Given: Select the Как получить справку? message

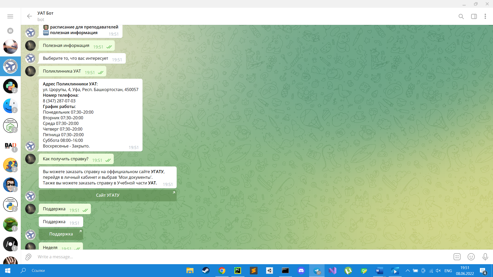Looking at the screenshot, I should click(x=76, y=159).
